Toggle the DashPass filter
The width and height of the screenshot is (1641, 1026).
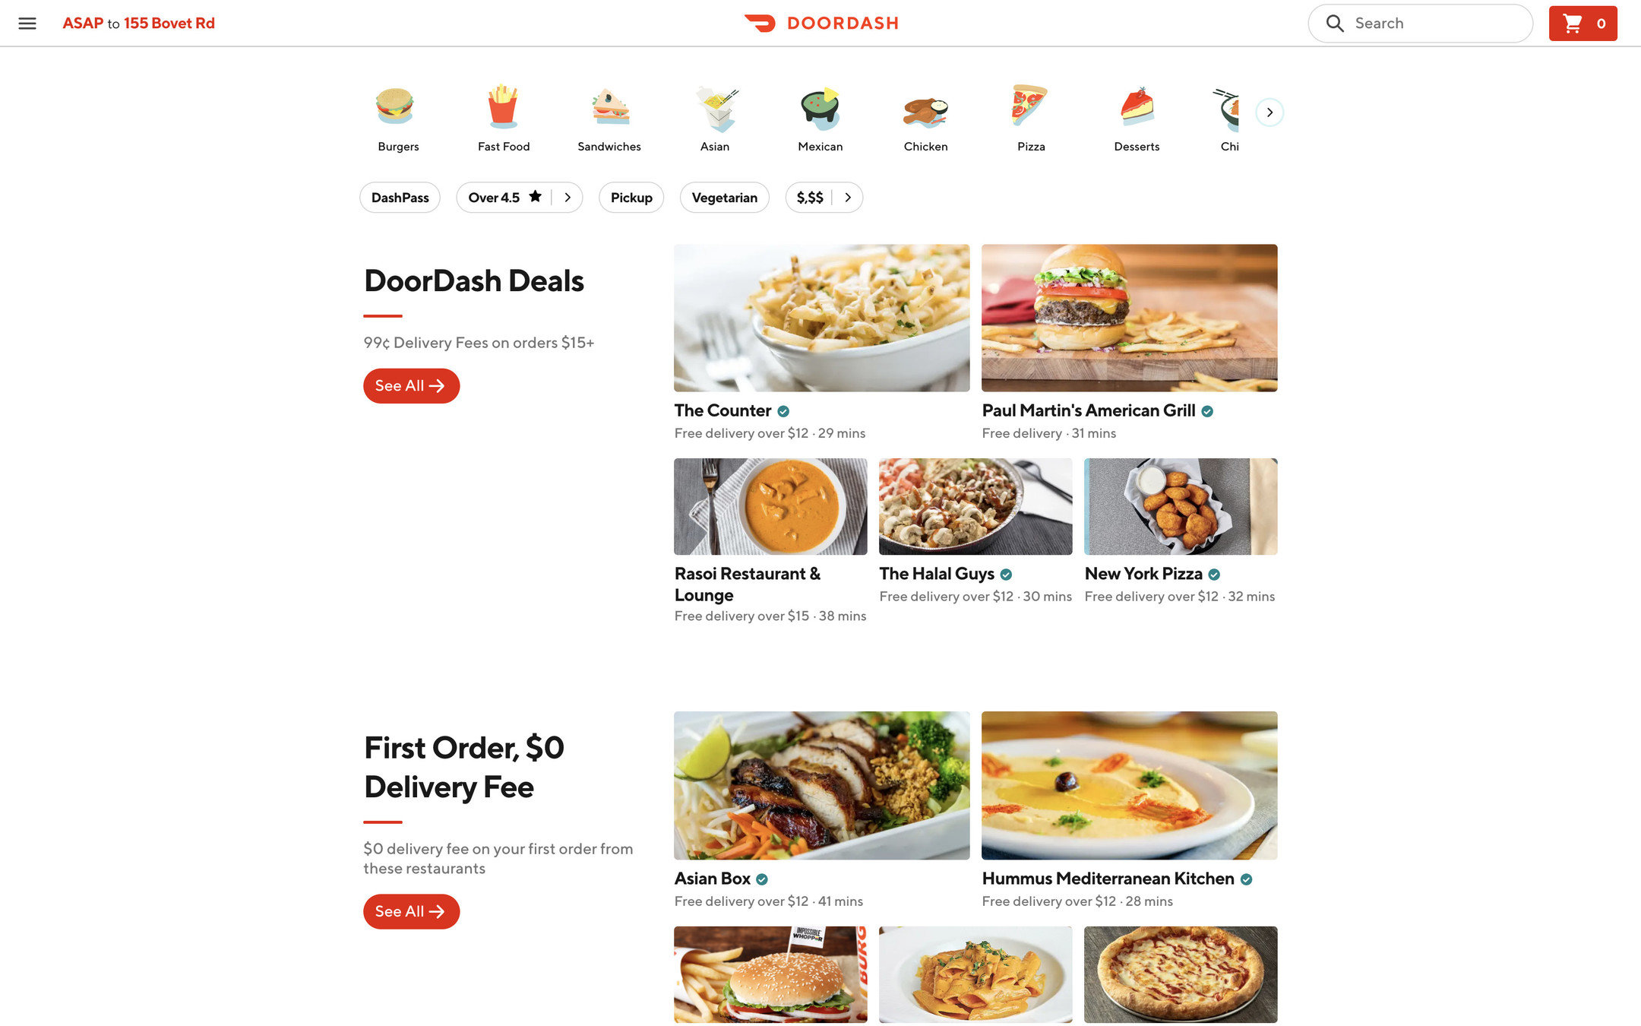(x=400, y=198)
